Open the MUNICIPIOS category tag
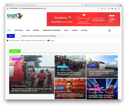Image resolution: width=127 pixels, height=107 pixels. (x=16, y=59)
